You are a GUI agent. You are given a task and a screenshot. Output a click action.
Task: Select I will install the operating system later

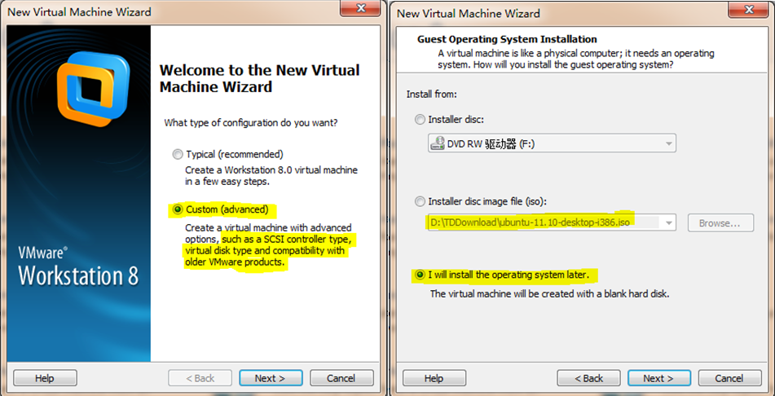(420, 275)
